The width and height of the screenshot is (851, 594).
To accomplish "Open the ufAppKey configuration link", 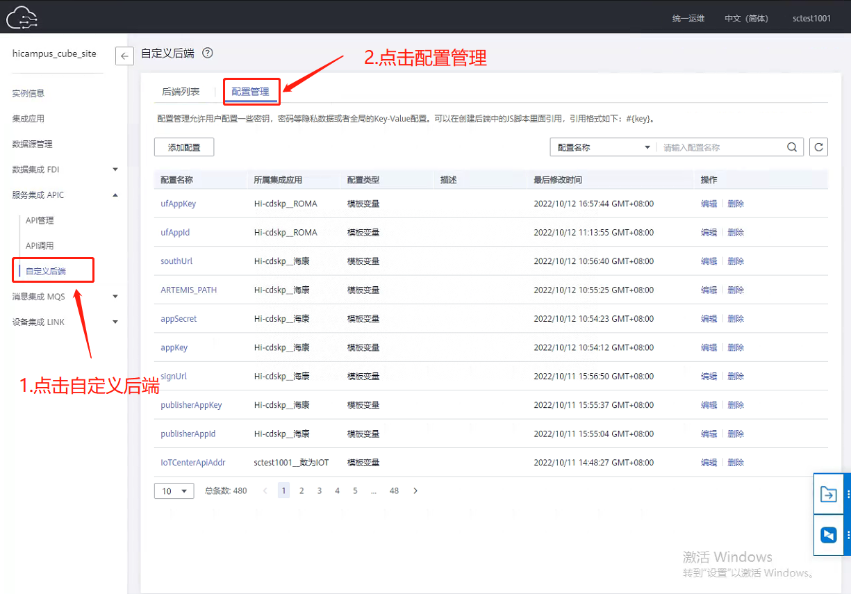I will click(178, 204).
